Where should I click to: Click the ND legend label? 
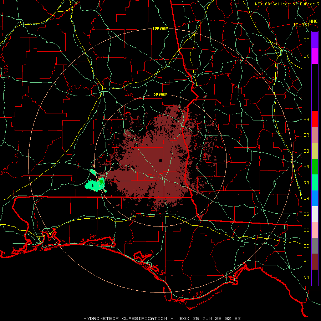pos(306,277)
